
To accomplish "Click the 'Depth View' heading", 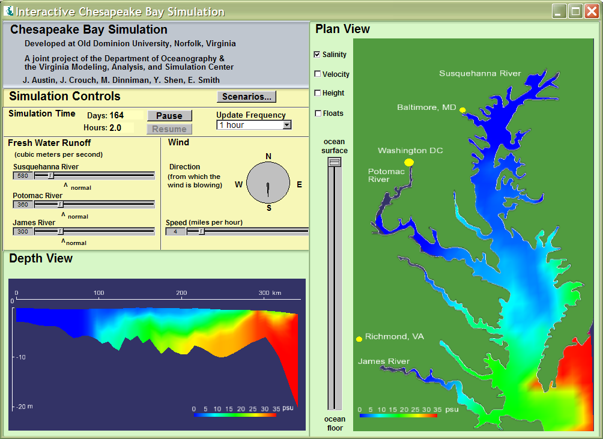I will (x=41, y=258).
